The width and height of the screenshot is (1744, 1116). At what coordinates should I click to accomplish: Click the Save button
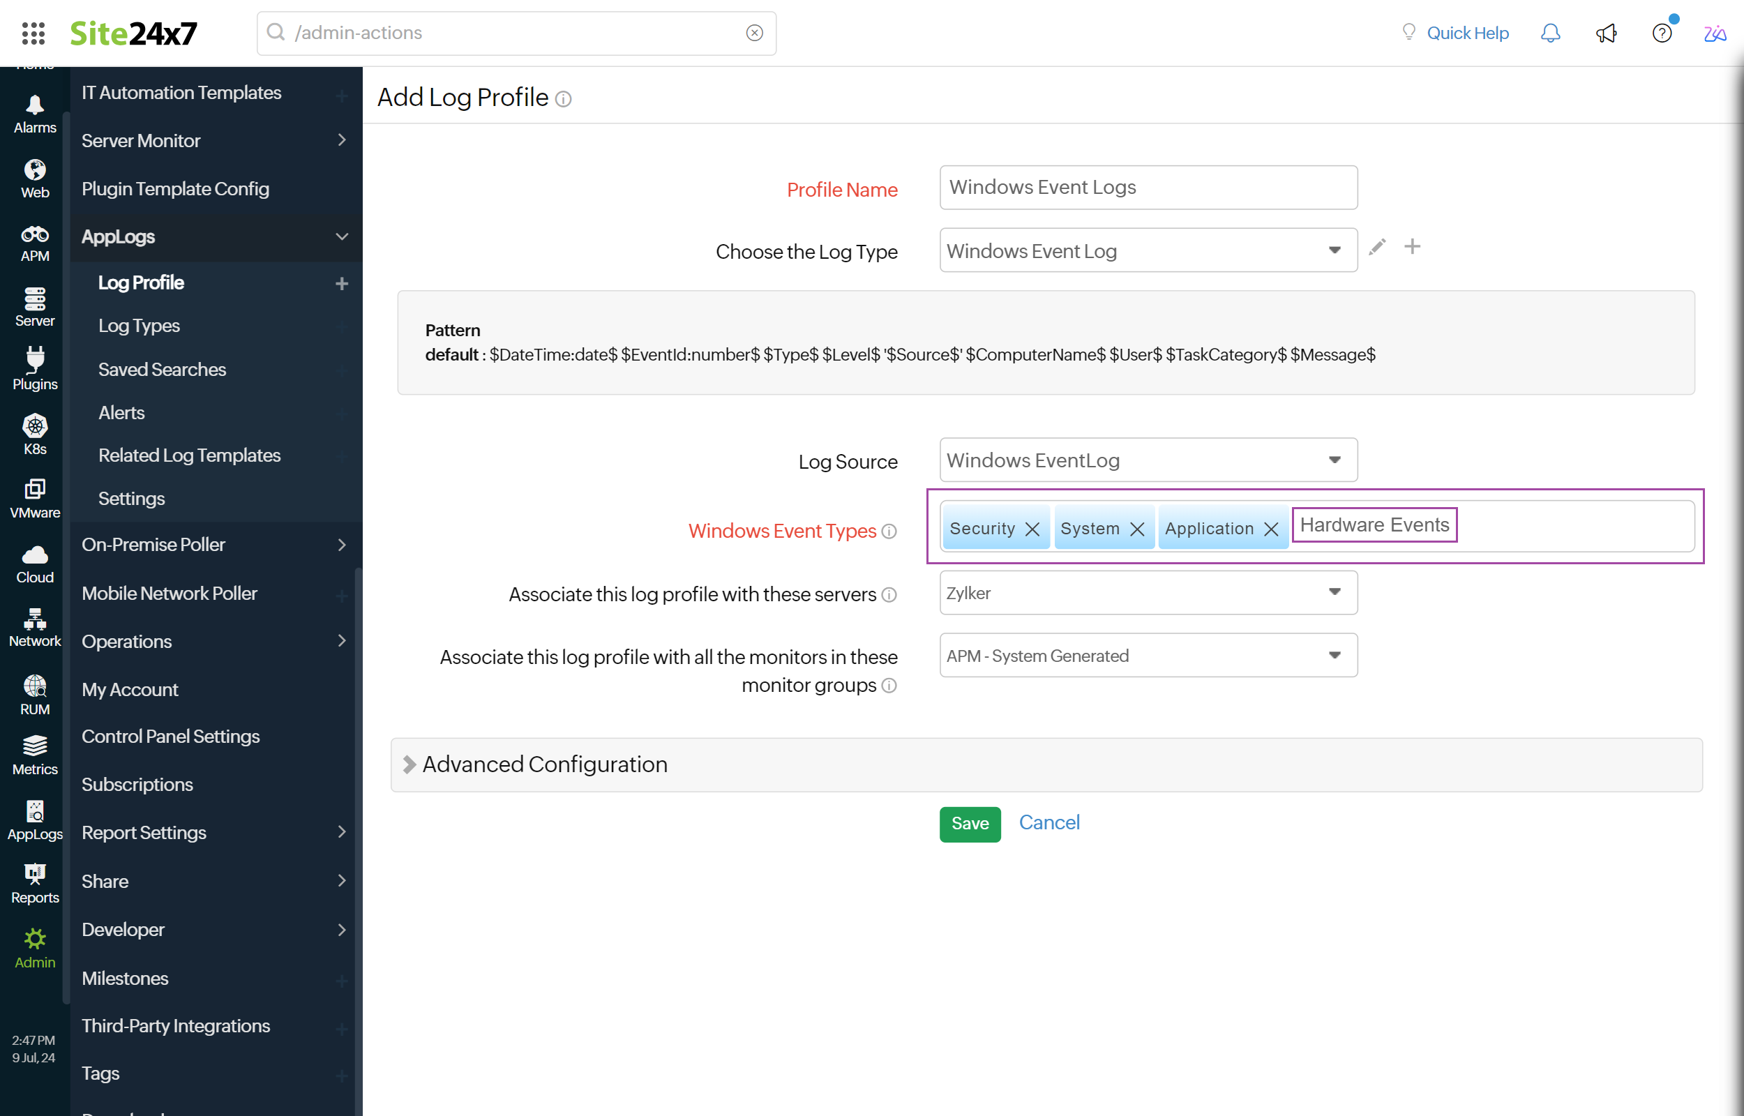pyautogui.click(x=971, y=824)
